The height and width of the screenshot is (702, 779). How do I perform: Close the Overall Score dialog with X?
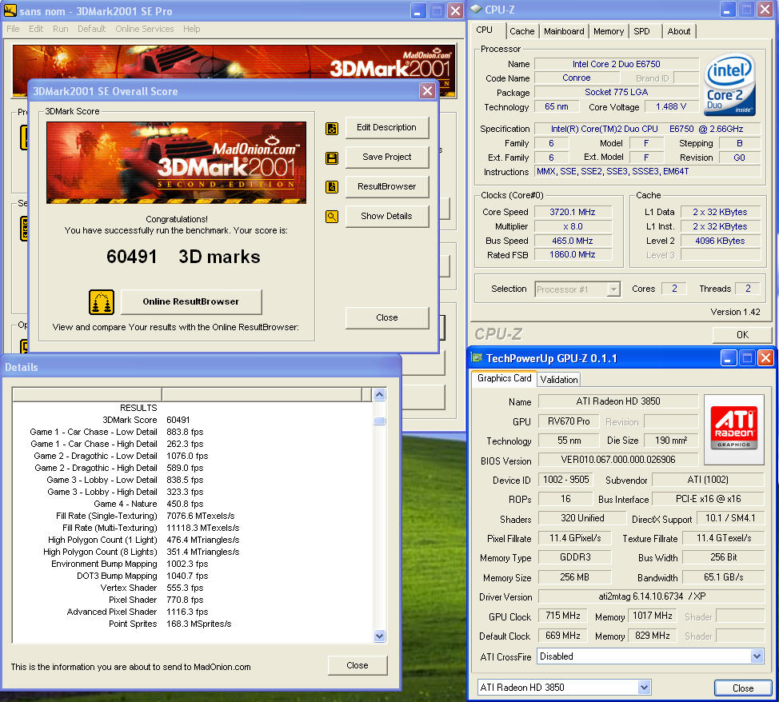[x=427, y=90]
